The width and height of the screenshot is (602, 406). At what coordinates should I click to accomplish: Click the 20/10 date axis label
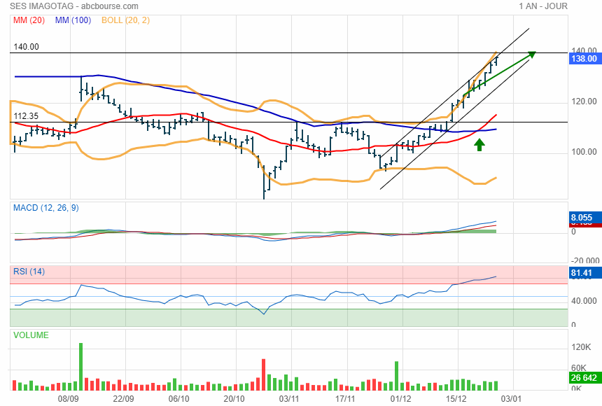pos(234,399)
